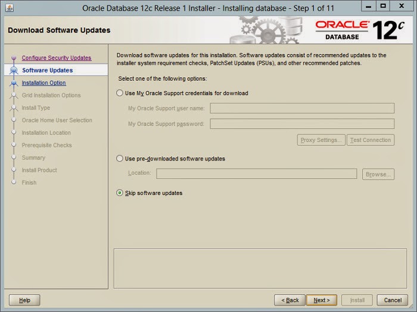
Task: Maximize the installer window
Action: point(382,7)
